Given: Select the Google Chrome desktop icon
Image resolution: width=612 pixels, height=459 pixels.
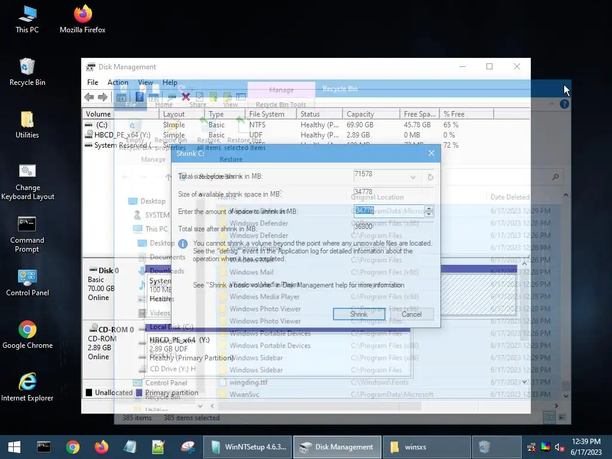Looking at the screenshot, I should coord(27,335).
